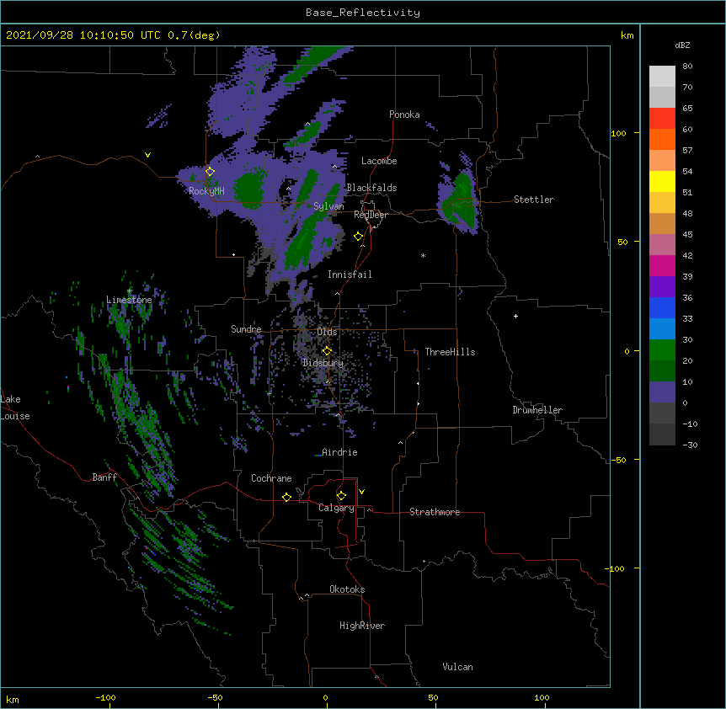Click the Okotoks town label
The image size is (726, 709).
point(347,589)
